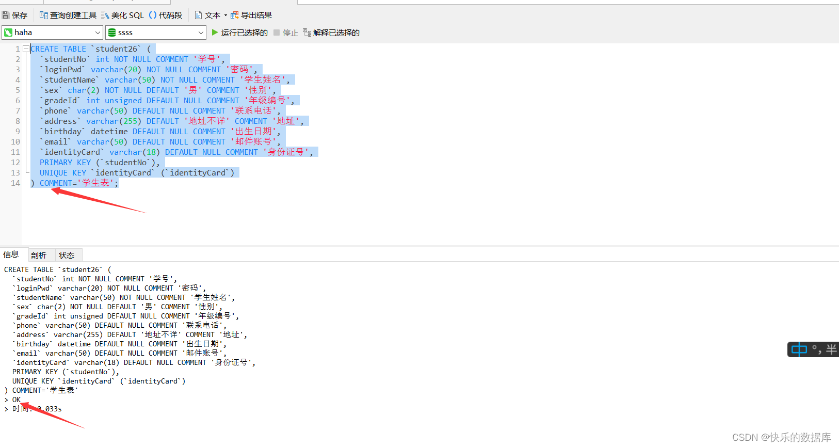Click the 导出结果 button label
This screenshot has width=839, height=447.
(x=256, y=15)
